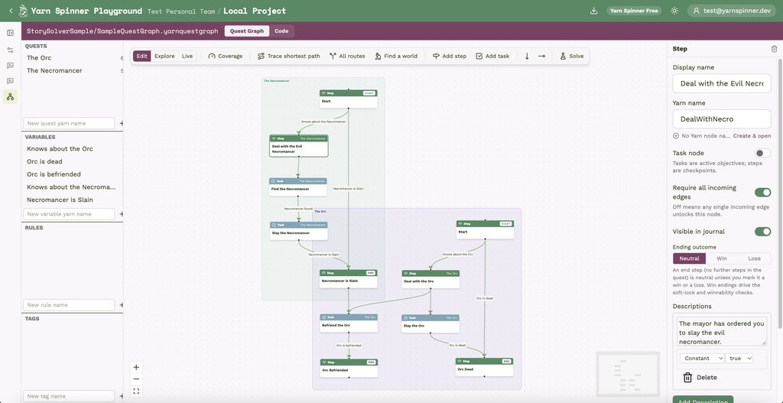Screen dimensions: 783x403
Task: Toggle the sidebar panel icon
Action: tap(10, 33)
